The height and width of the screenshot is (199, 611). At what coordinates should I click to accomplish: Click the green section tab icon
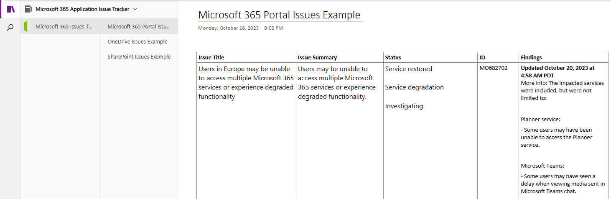pyautogui.click(x=26, y=26)
